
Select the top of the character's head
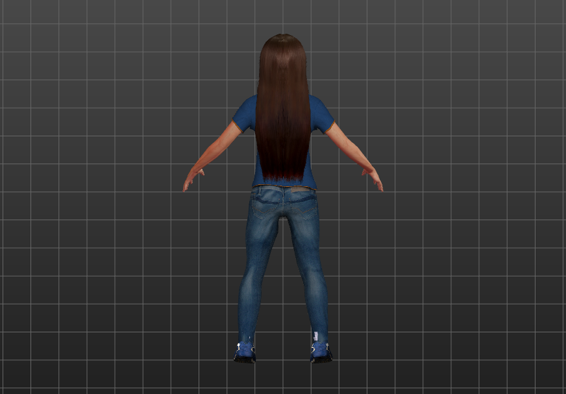point(283,39)
